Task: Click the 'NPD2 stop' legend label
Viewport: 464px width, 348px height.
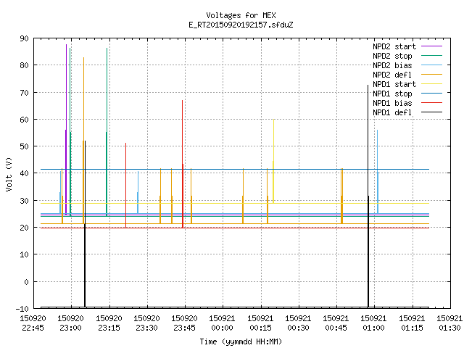Action: point(392,56)
